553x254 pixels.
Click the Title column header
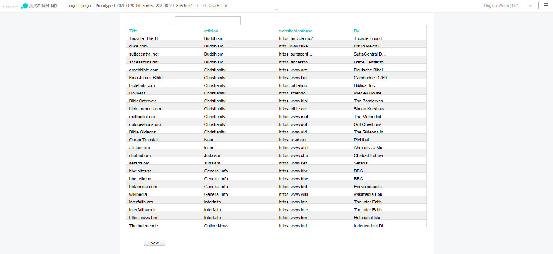(133, 31)
